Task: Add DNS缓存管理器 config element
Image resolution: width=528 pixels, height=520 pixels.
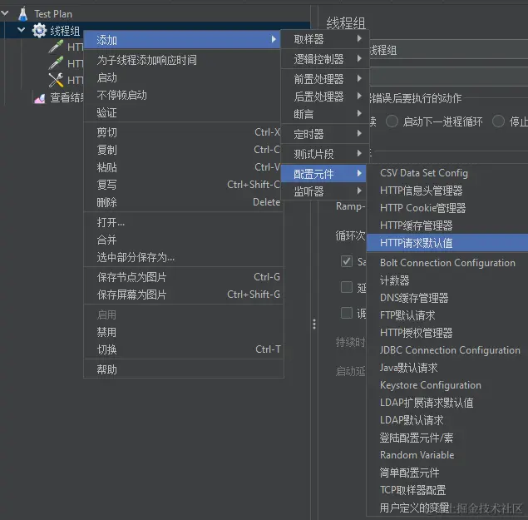Action: [x=447, y=298]
